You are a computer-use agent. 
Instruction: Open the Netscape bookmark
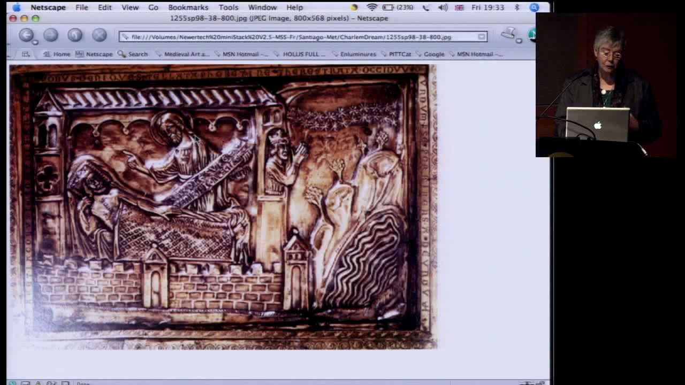click(94, 54)
